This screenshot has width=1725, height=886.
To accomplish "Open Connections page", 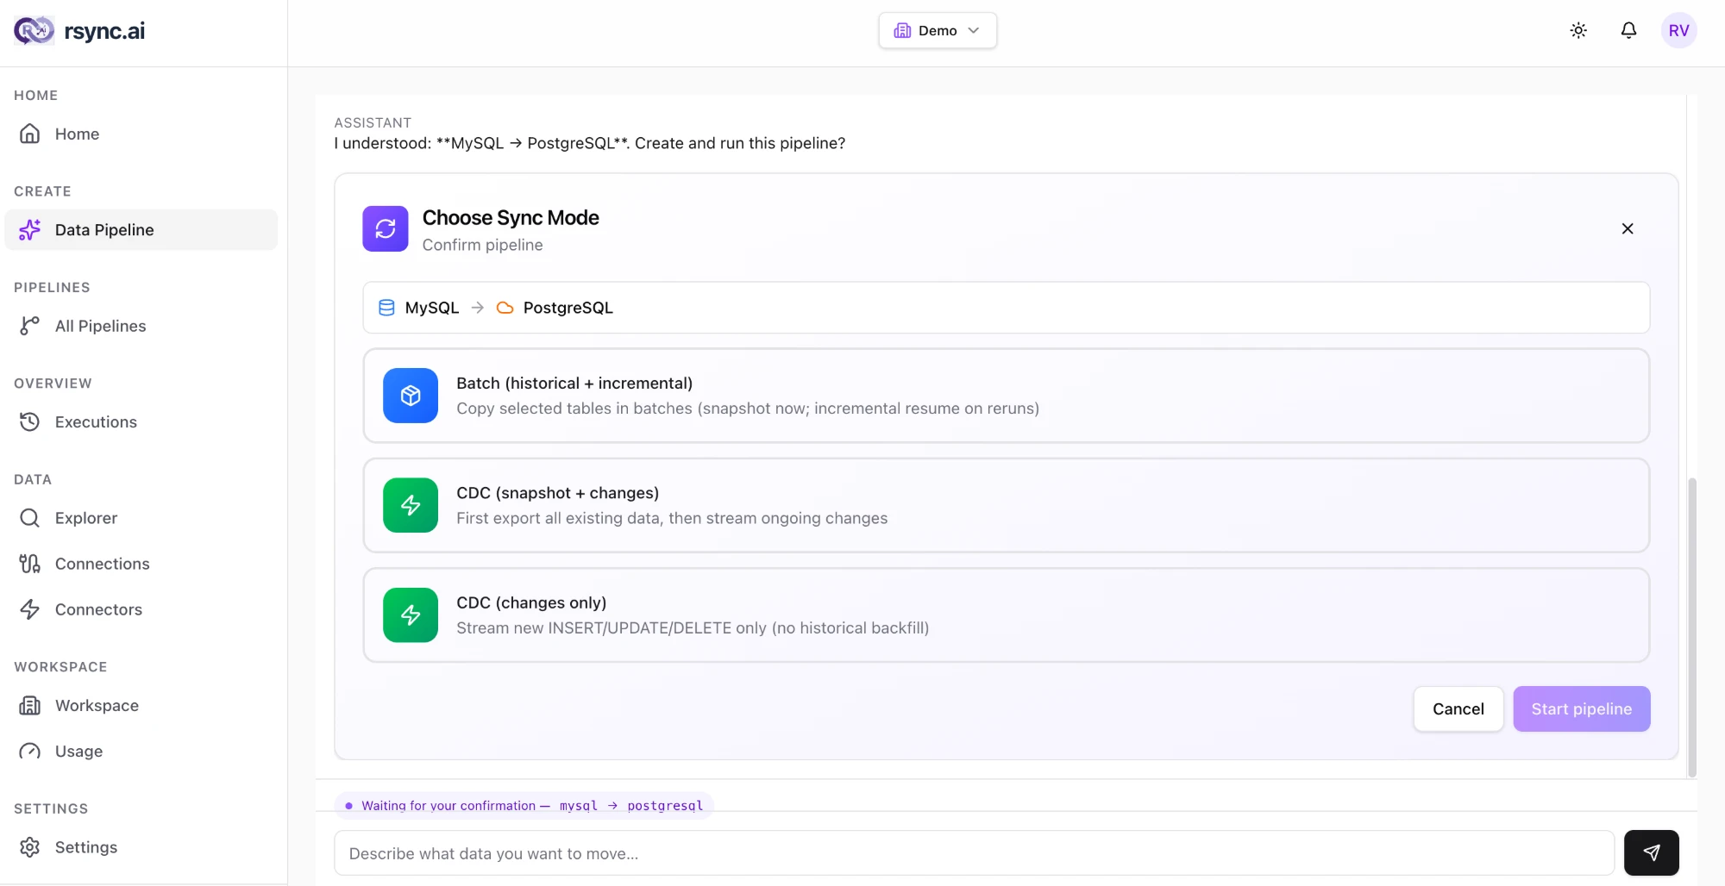I will pyautogui.click(x=141, y=563).
